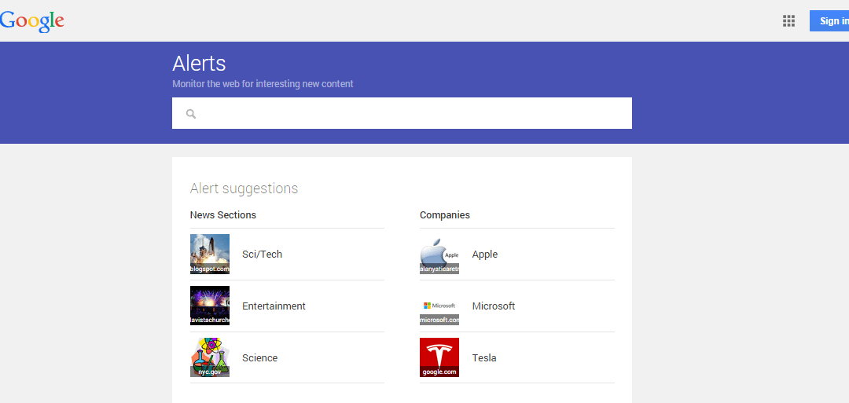Select the Sci/Tech alert suggestion

262,255
